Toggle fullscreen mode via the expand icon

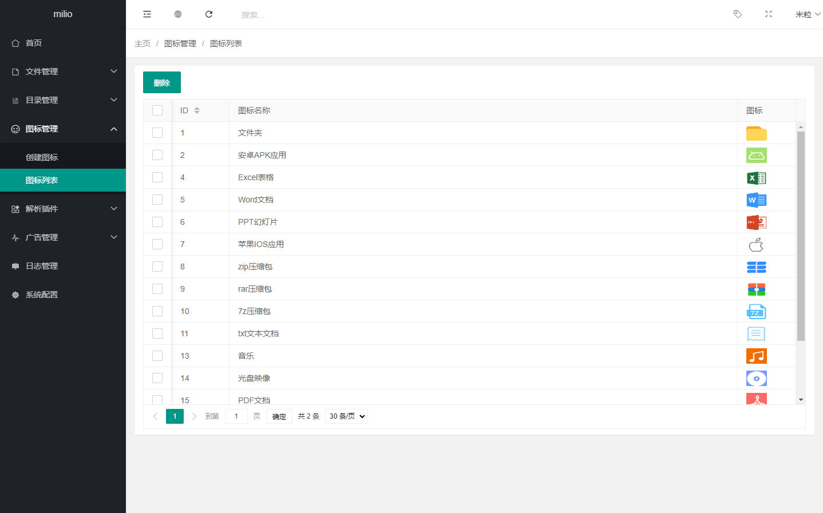pos(768,14)
